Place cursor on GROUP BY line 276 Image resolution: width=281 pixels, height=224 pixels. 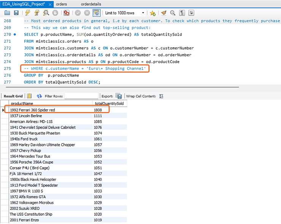(51, 75)
